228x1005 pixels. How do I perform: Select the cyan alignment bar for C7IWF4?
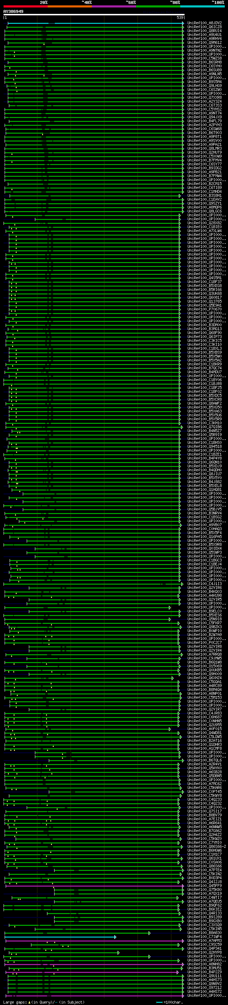click(x=61, y=937)
